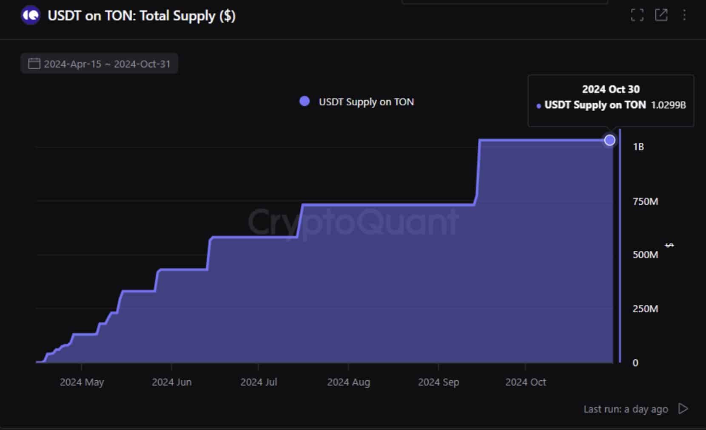
Task: Click the 2024 Oct 30 tooltip header
Action: pyautogui.click(x=610, y=89)
